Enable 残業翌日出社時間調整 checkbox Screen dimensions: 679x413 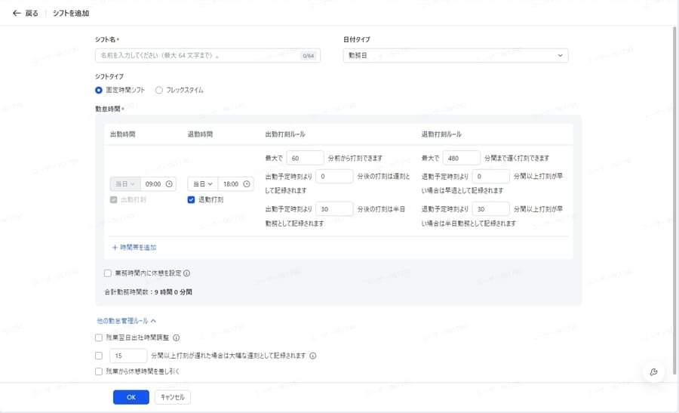pos(99,337)
